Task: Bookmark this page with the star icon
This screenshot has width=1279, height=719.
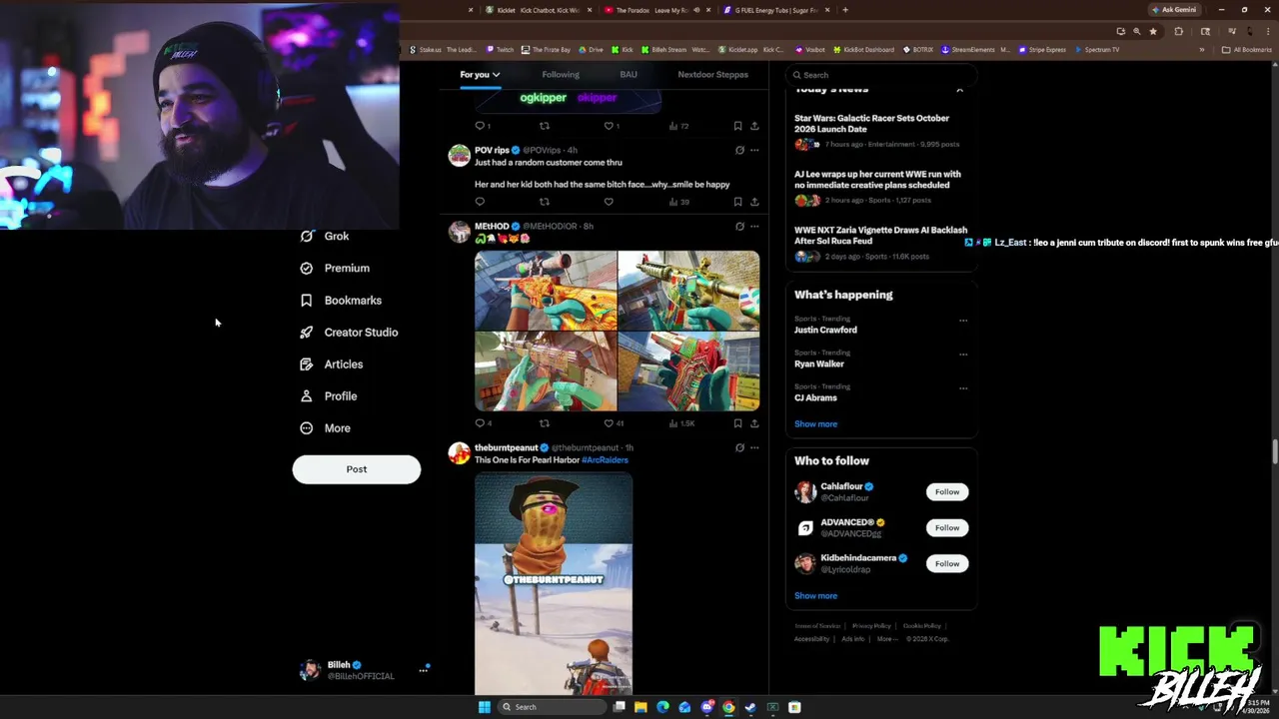Action: click(x=1153, y=31)
